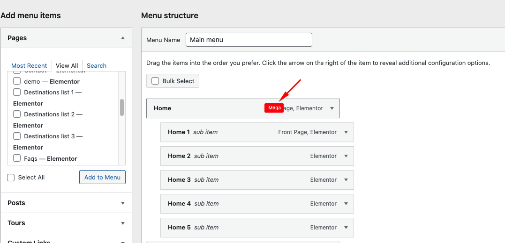This screenshot has height=243, width=505.
Task: Expand Home 3 sub item settings
Action: point(346,180)
